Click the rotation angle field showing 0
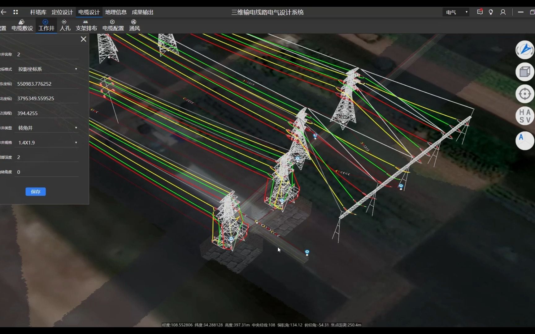 (47, 172)
